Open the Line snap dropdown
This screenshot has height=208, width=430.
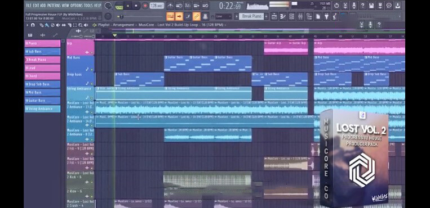click(x=224, y=16)
